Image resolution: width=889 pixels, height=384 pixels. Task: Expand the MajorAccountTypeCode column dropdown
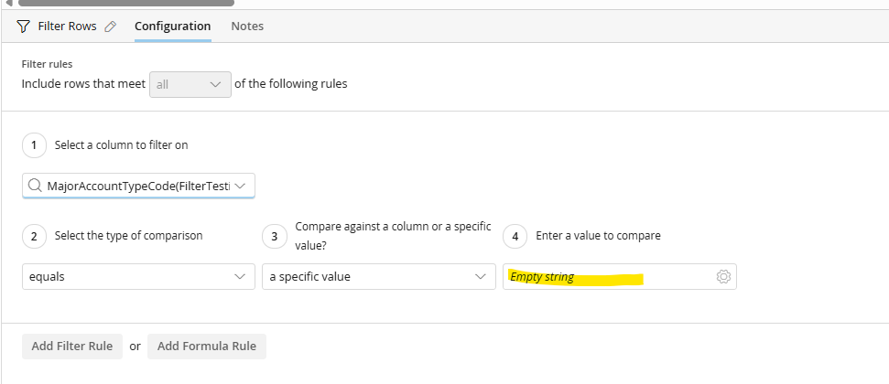(x=240, y=186)
